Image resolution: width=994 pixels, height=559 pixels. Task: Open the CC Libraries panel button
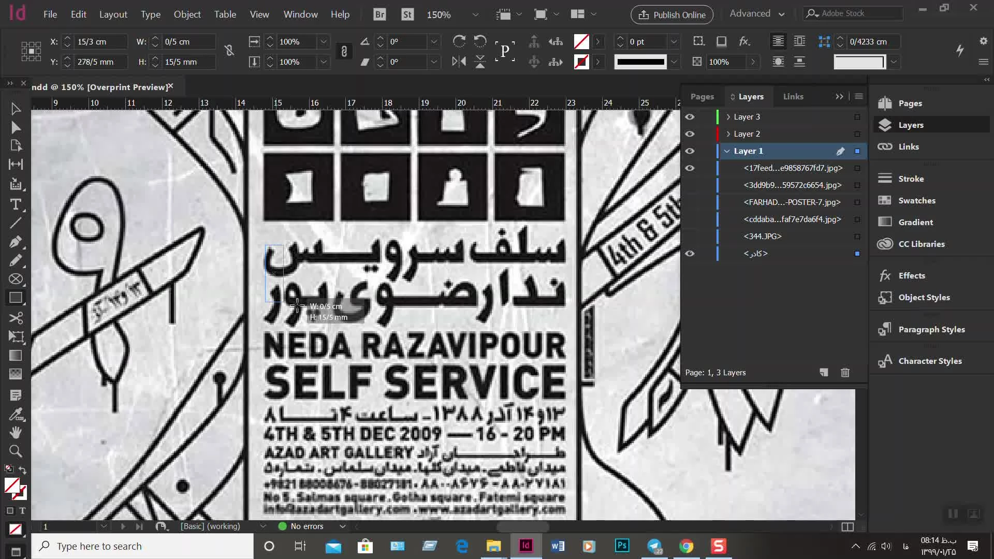click(921, 244)
